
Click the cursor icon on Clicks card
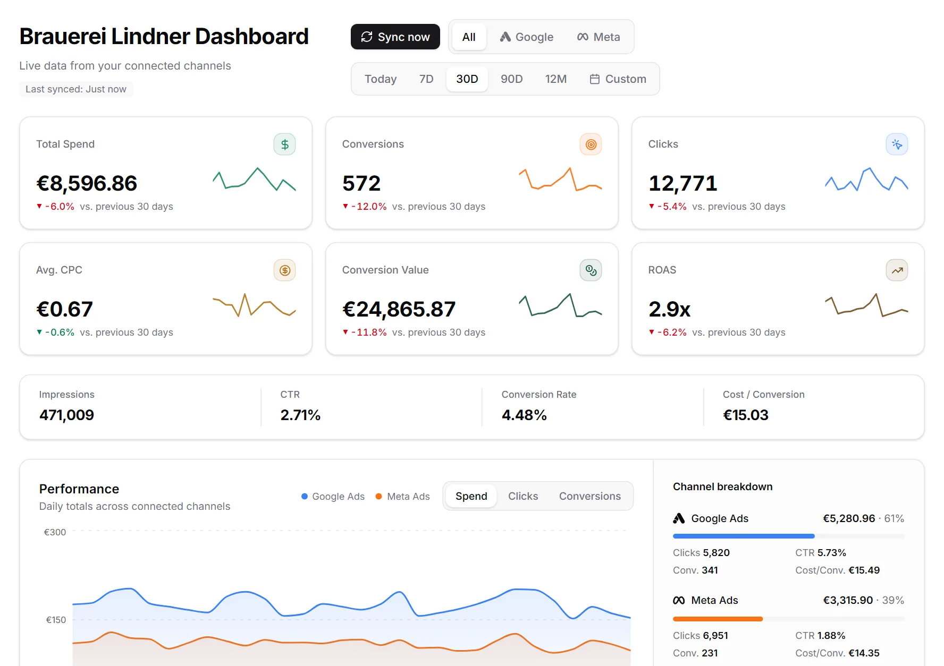point(897,144)
